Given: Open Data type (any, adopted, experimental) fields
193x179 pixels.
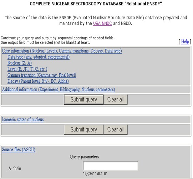Looking at the screenshot, I should [x=39, y=57].
